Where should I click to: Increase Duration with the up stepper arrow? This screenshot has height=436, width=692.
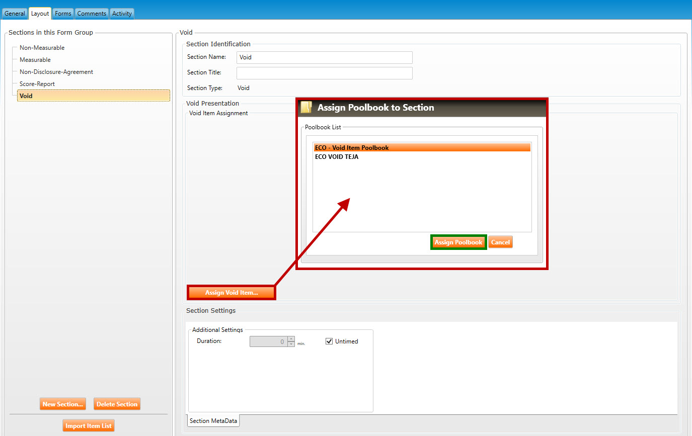291,339
